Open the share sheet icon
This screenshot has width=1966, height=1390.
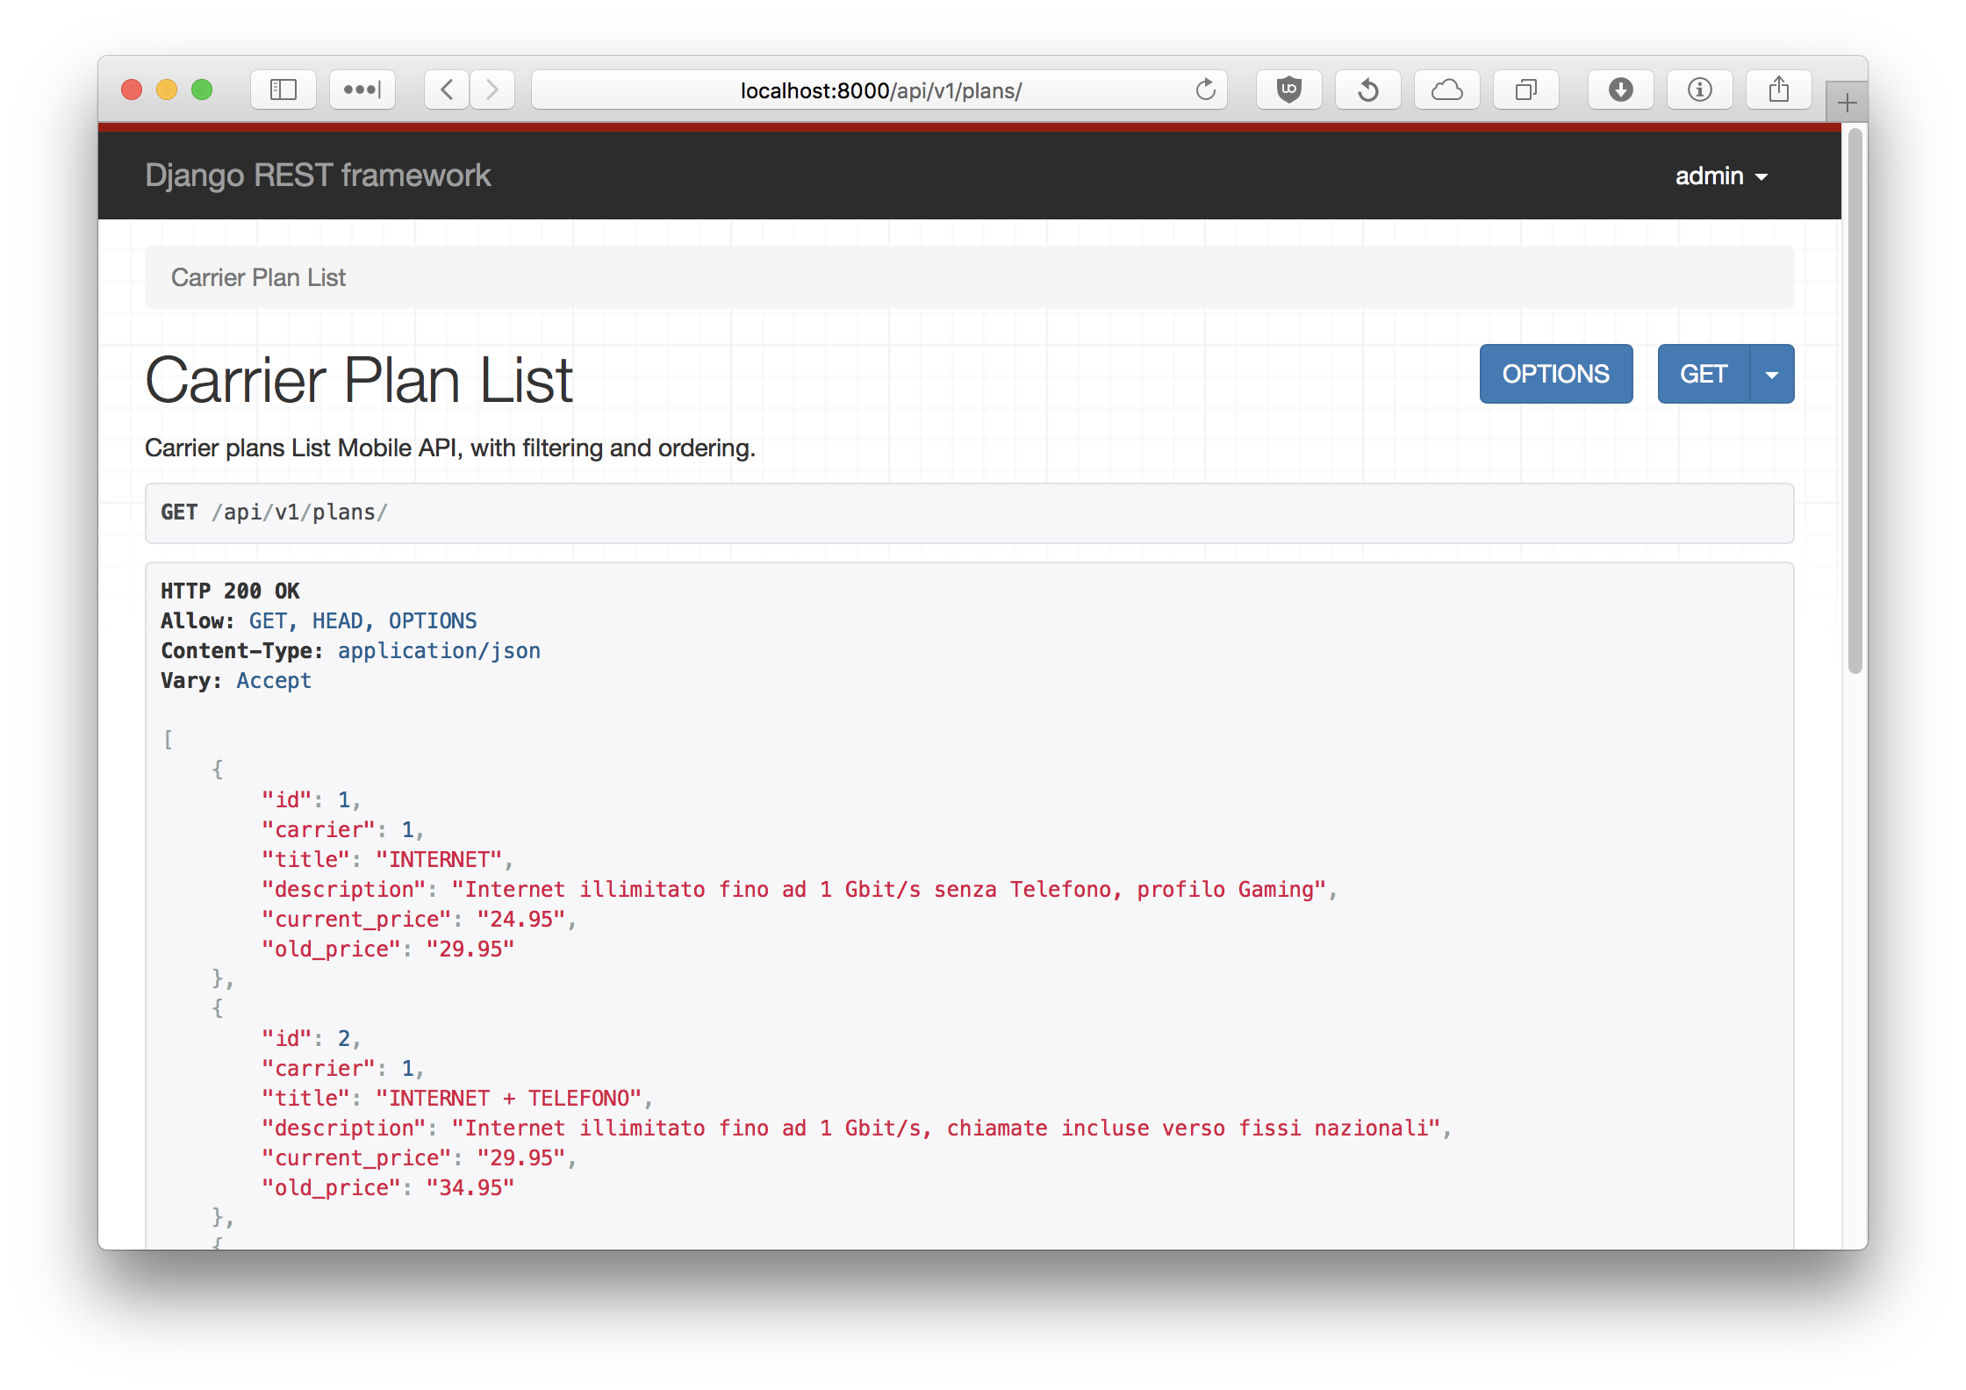pyautogui.click(x=1778, y=90)
